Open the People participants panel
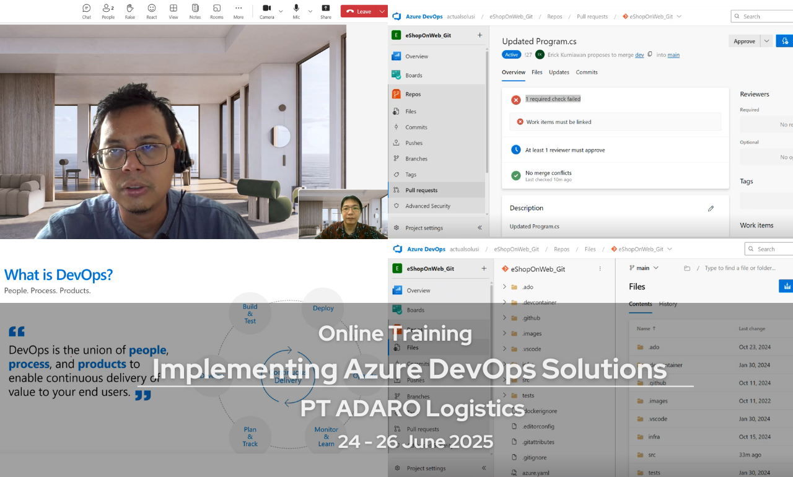Viewport: 793px width, 477px height. point(108,11)
